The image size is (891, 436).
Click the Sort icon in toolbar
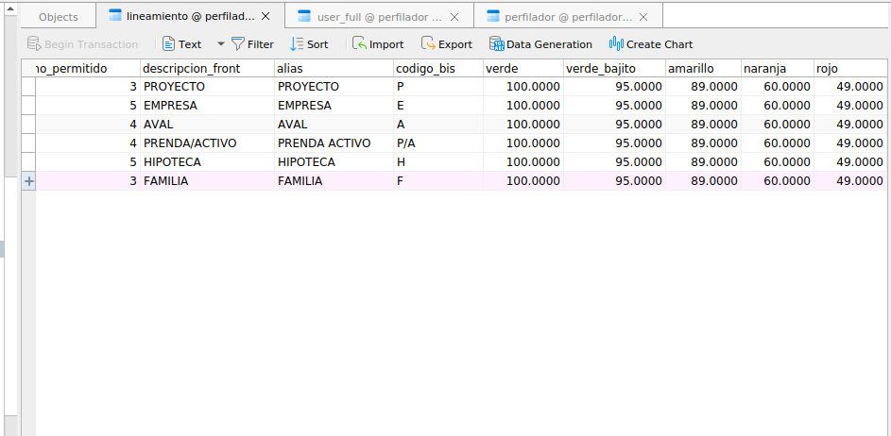[x=297, y=44]
